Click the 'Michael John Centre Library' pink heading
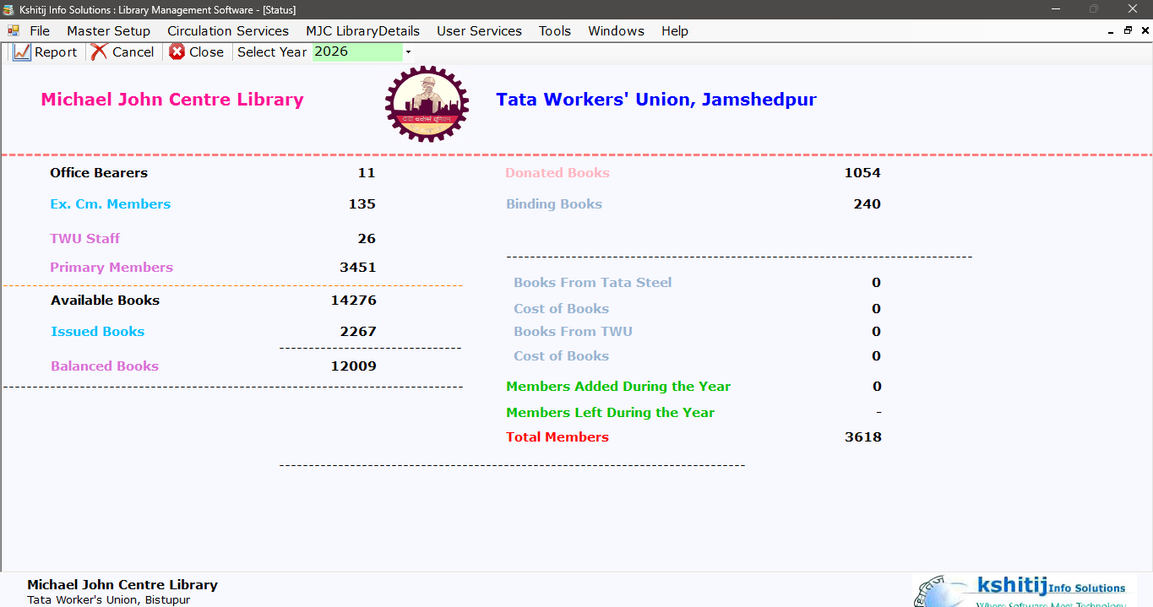Viewport: 1153px width, 607px height. (x=172, y=100)
